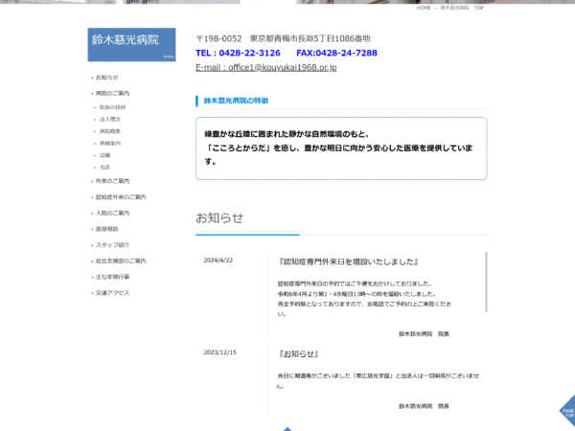This screenshot has width=575, height=431.
Task: Click the 『お知らせ』 news entry title
Action: point(298,353)
